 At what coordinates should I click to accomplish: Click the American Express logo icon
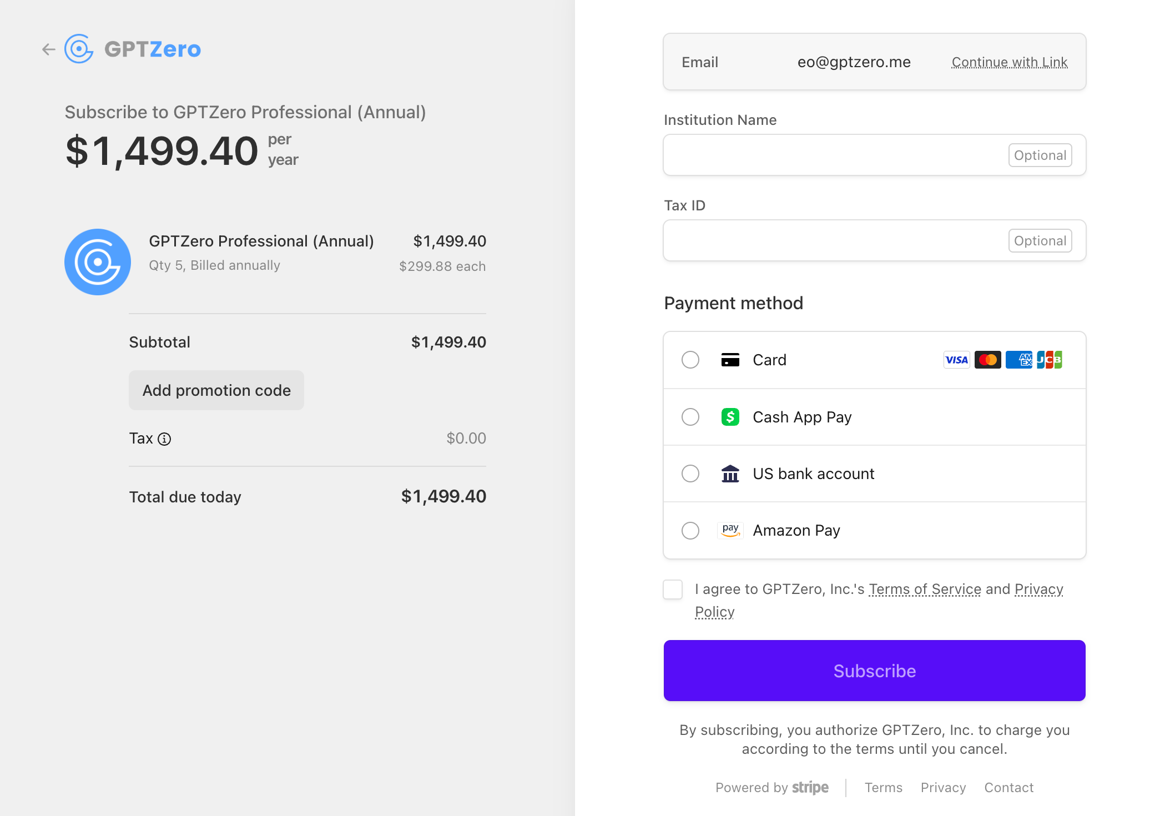1019,360
